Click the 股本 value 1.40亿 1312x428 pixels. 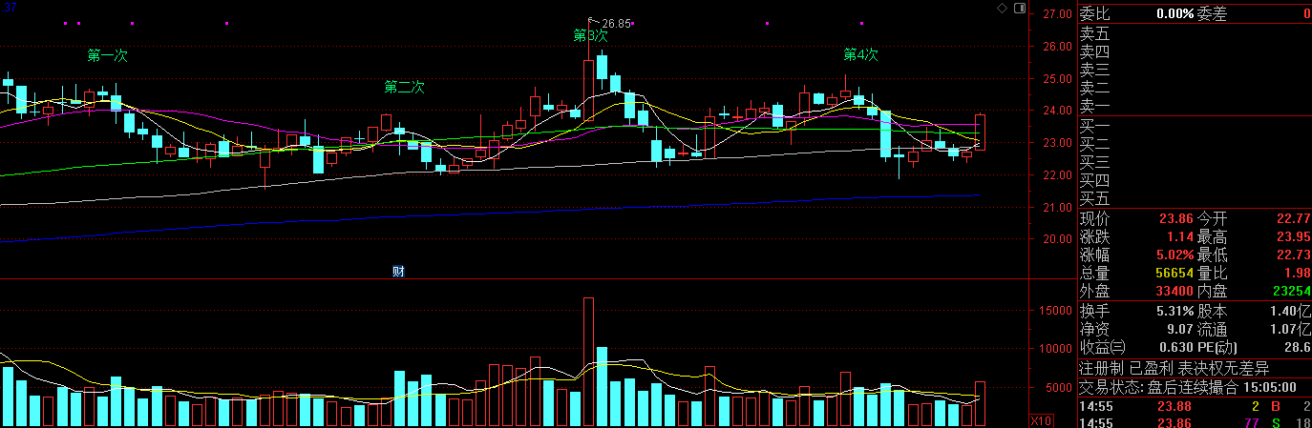coord(1291,312)
